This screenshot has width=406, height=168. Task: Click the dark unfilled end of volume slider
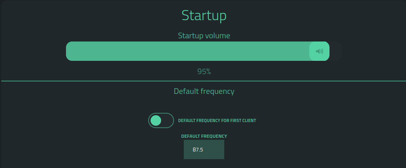pyautogui.click(x=336, y=51)
